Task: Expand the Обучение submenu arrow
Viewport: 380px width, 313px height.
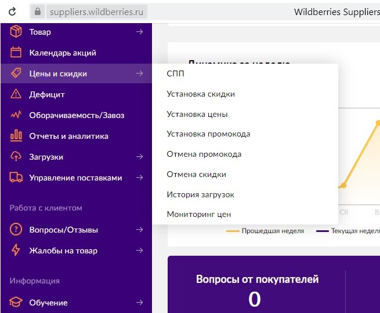Action: [139, 303]
